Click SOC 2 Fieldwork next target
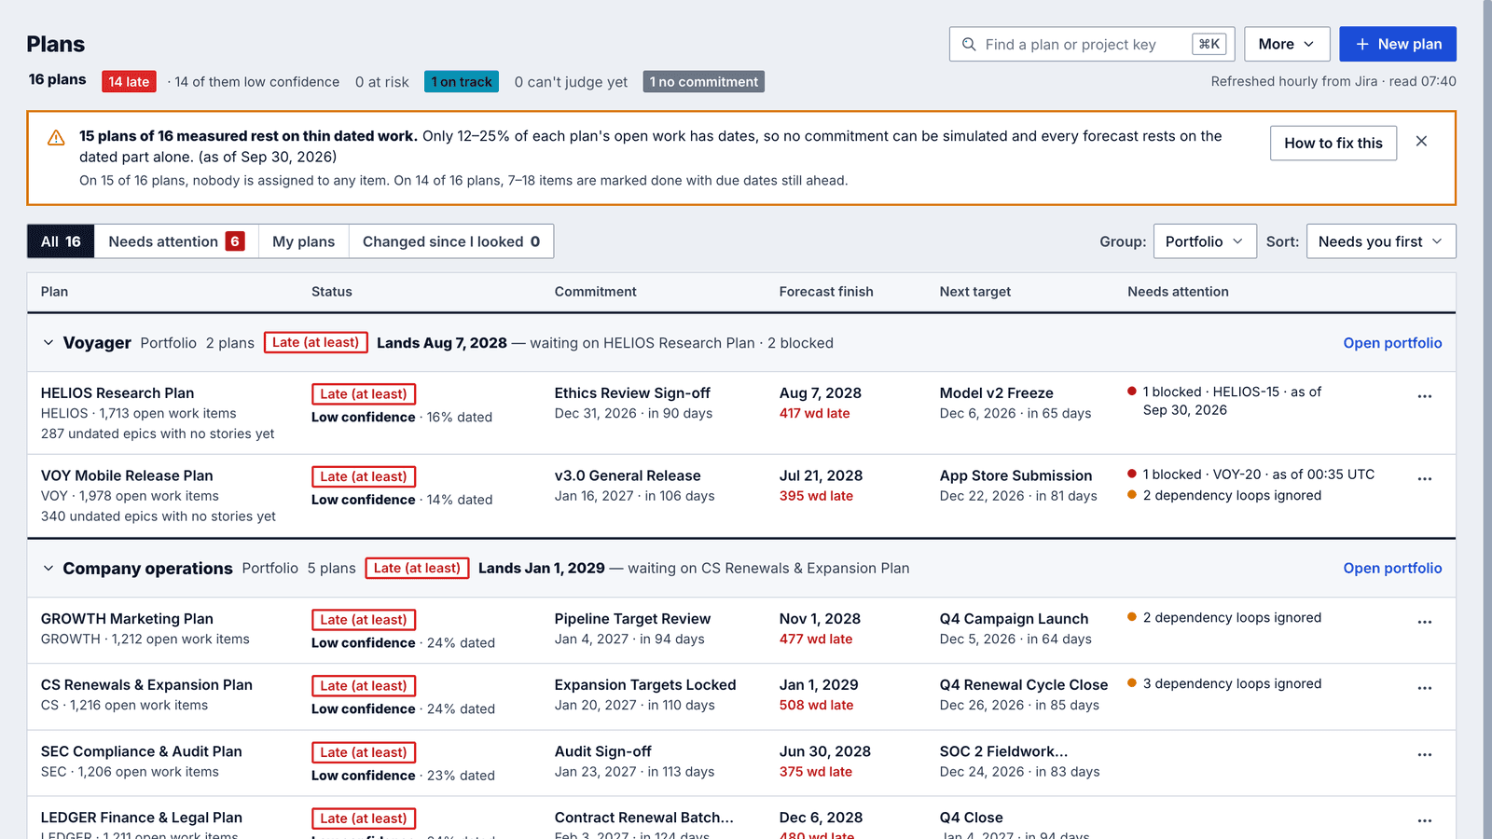Viewport: 1492px width, 839px height. point(1004,751)
